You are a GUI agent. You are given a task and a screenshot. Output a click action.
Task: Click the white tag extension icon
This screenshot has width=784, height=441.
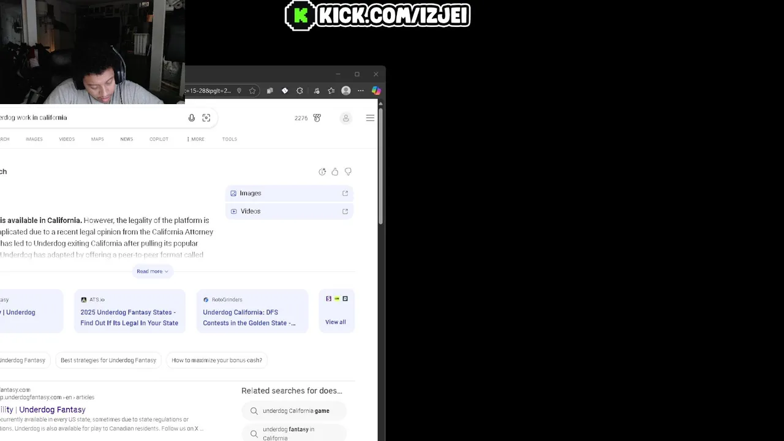coord(285,91)
